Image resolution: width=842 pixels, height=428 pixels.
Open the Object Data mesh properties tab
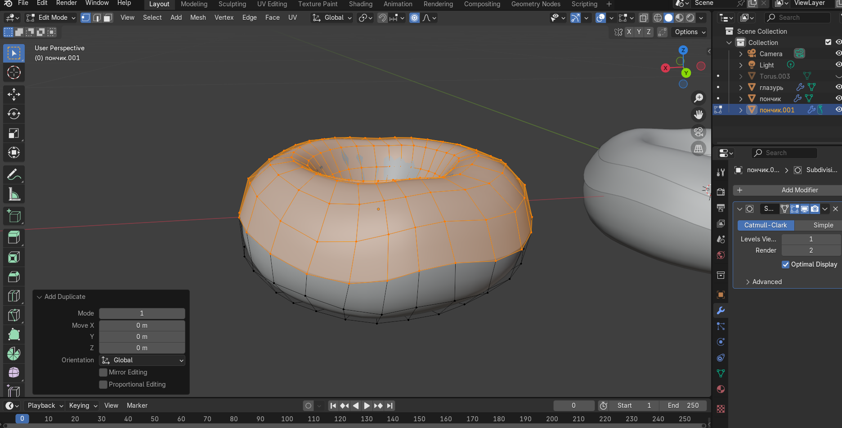point(721,374)
